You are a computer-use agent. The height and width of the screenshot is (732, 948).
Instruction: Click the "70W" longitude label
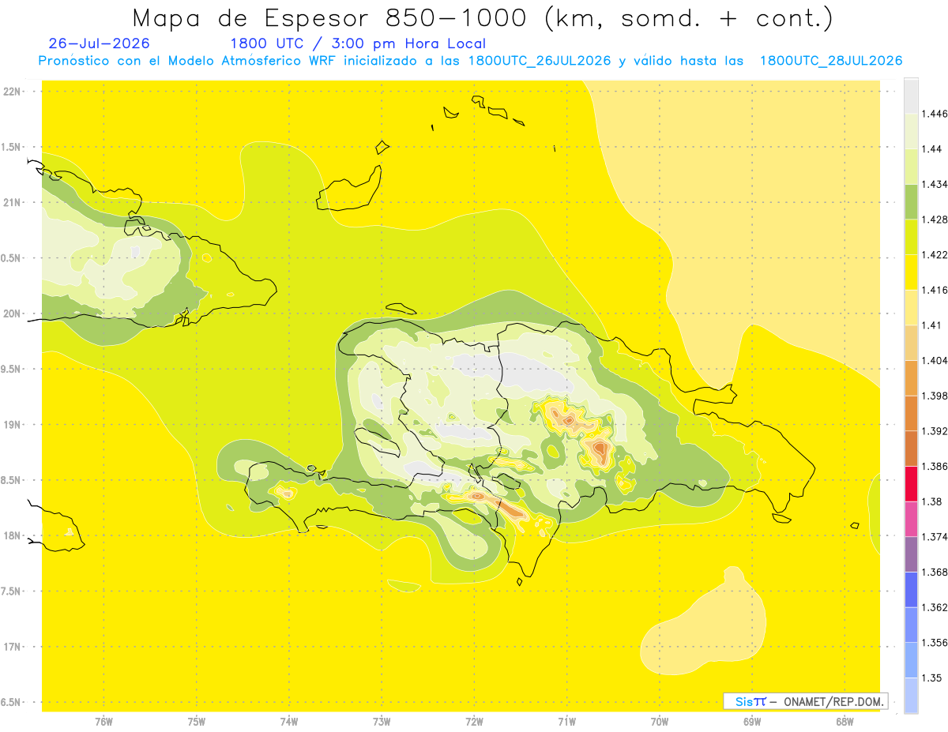click(660, 722)
